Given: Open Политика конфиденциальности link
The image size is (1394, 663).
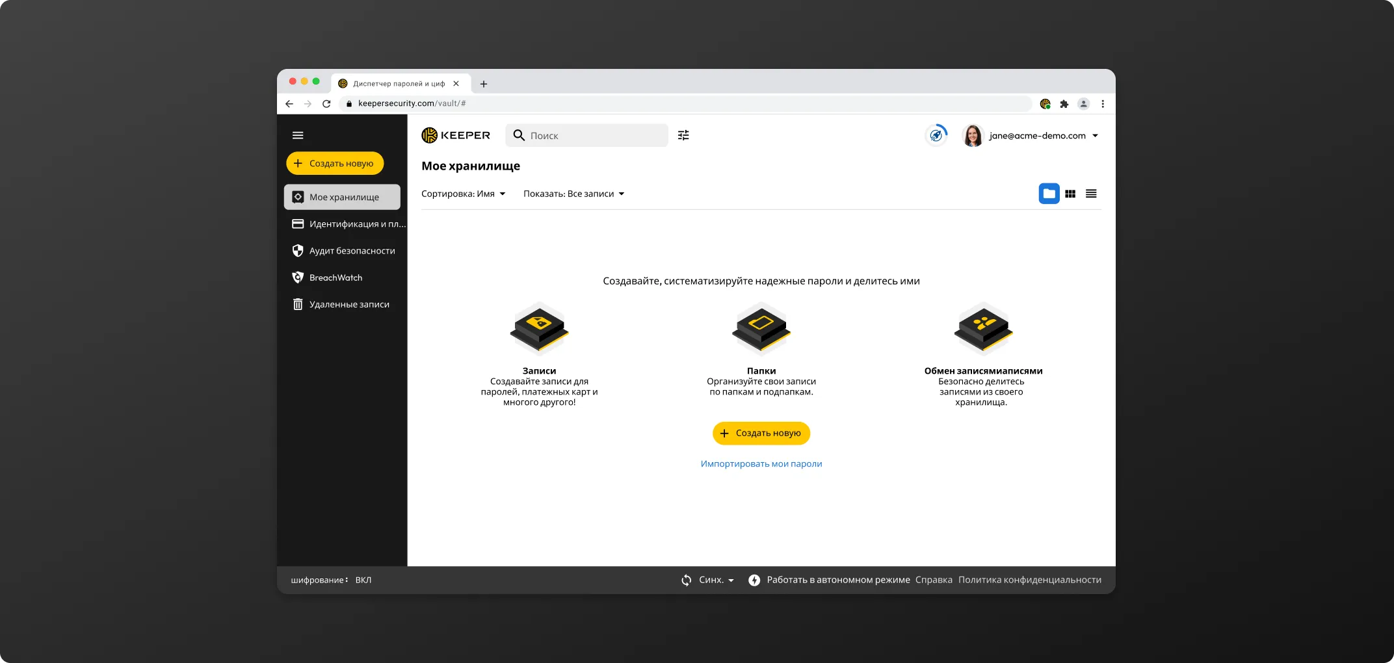Looking at the screenshot, I should pyautogui.click(x=1030, y=580).
